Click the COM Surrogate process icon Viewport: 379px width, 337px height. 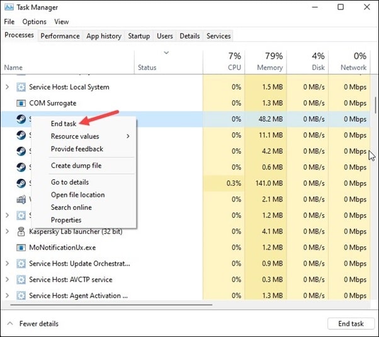(21, 103)
